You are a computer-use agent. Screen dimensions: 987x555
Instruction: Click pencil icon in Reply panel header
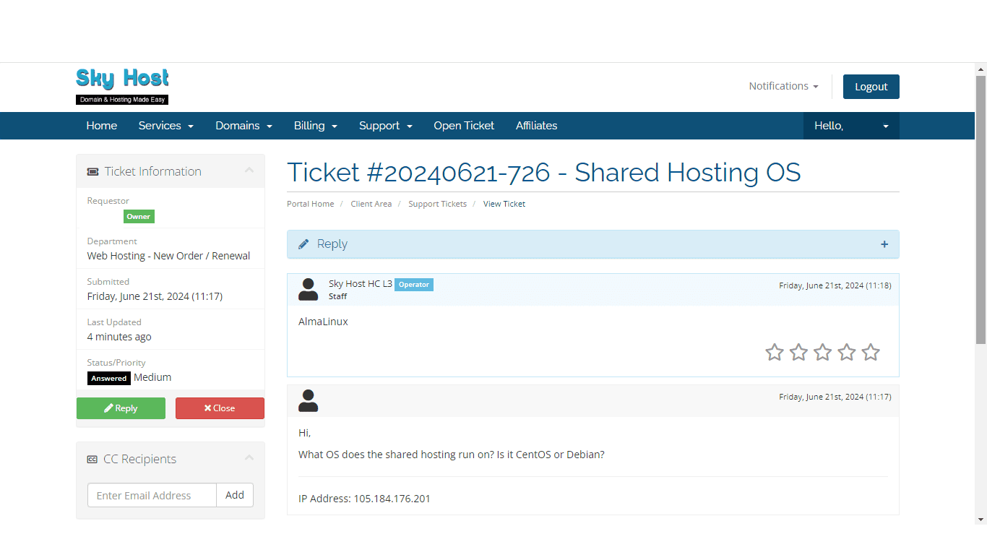(303, 244)
